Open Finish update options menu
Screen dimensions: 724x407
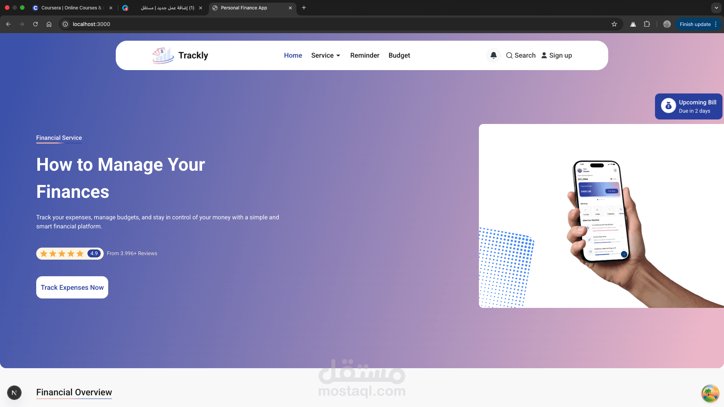tap(716, 24)
